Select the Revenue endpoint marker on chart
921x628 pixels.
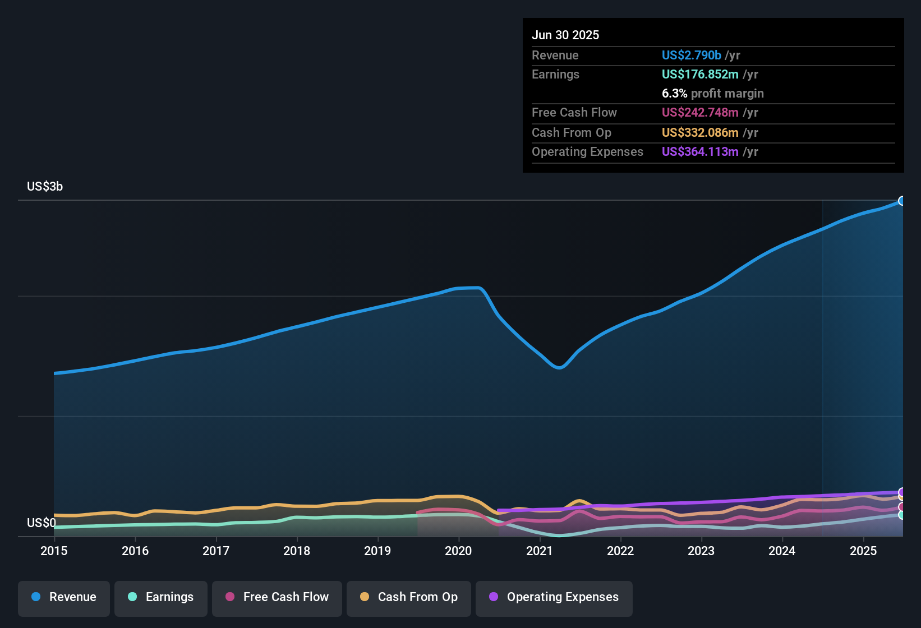point(902,201)
